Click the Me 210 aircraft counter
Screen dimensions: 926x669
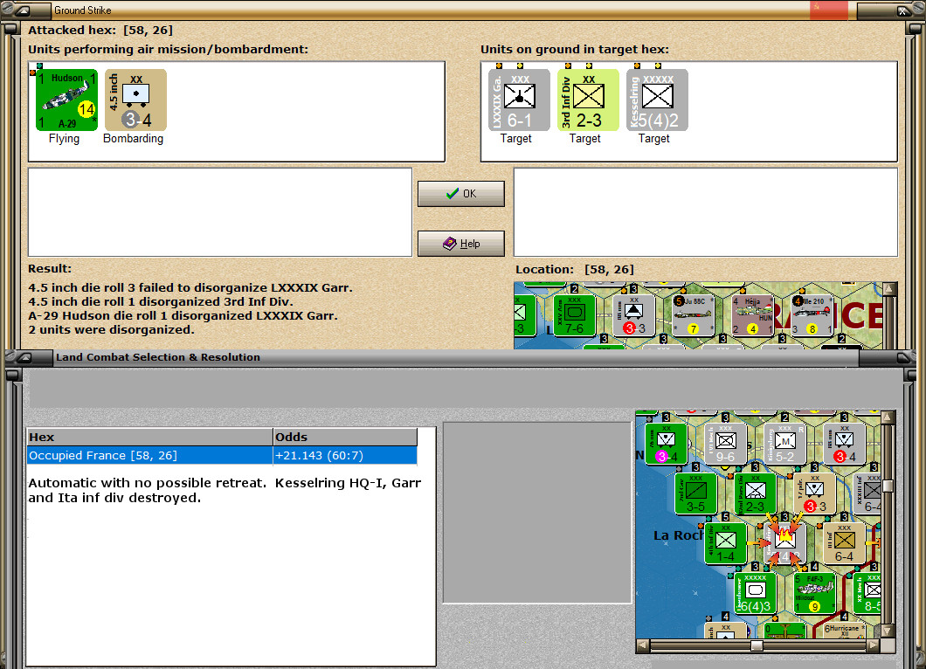(x=812, y=316)
